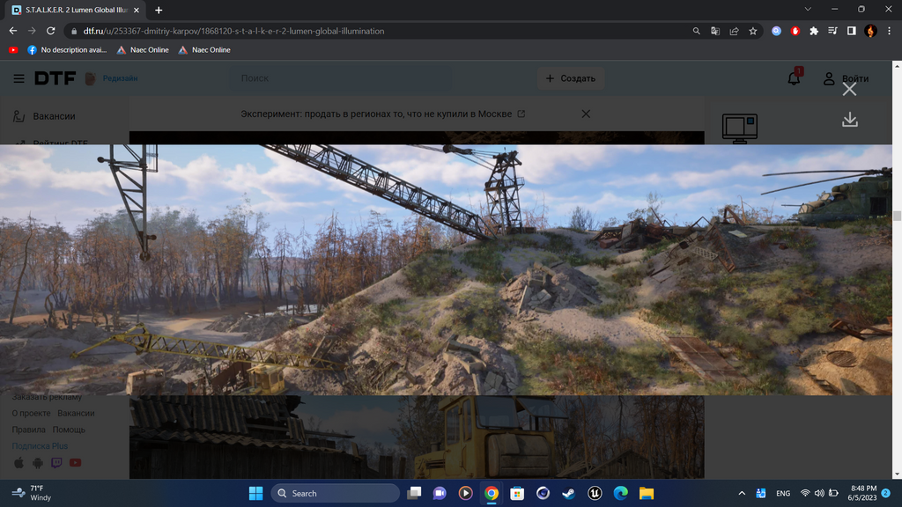Open the Apple app store icon
This screenshot has height=507, width=902.
[19, 463]
